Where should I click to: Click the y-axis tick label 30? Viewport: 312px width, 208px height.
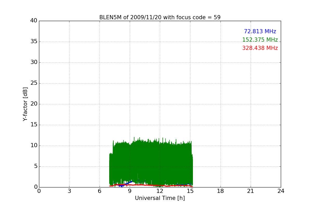pyautogui.click(x=34, y=62)
